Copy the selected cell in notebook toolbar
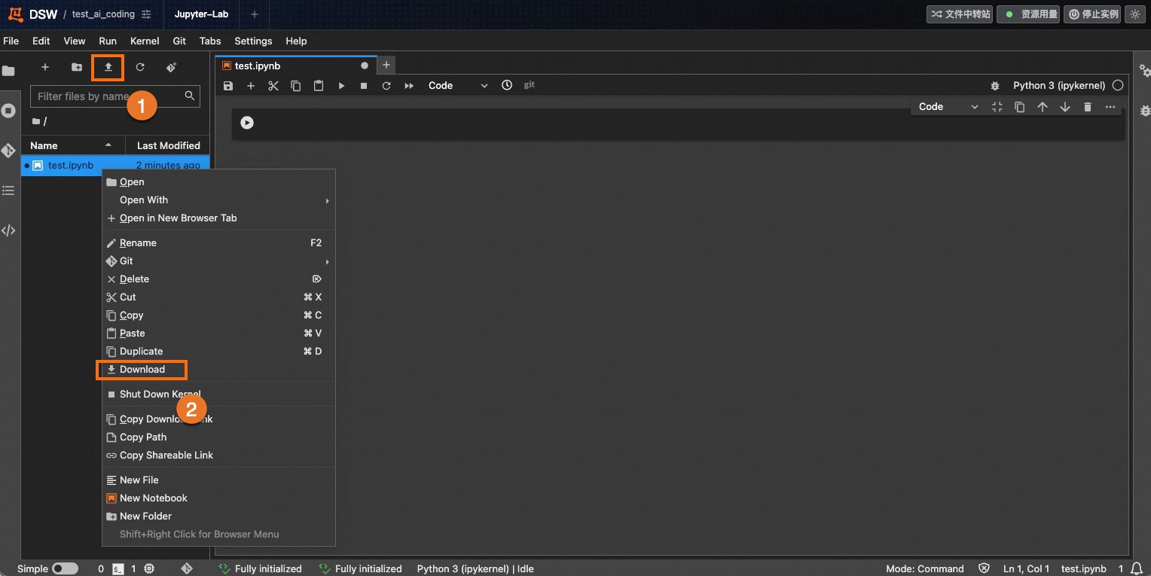Image resolution: width=1151 pixels, height=576 pixels. pyautogui.click(x=296, y=86)
